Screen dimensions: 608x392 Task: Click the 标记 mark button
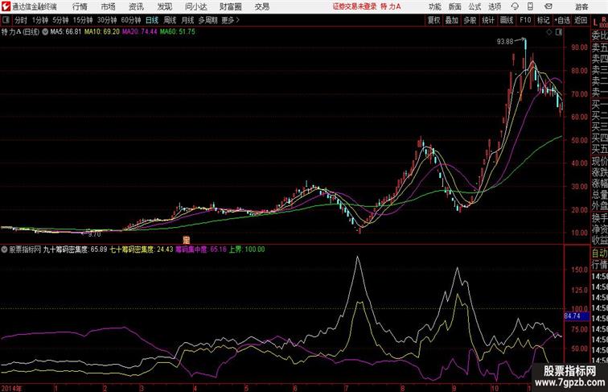click(x=543, y=20)
